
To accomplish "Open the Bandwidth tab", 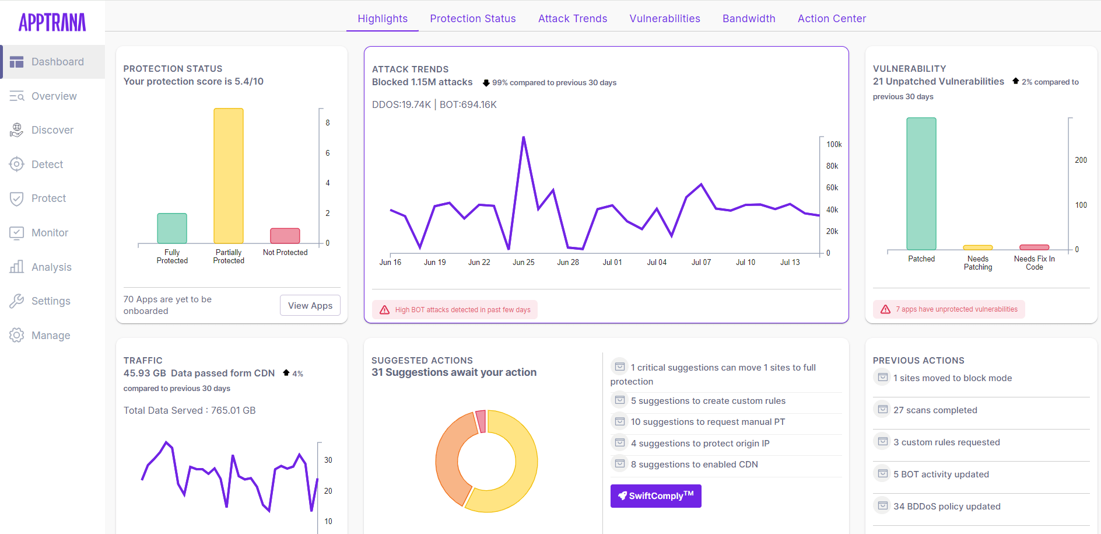I will 749,18.
